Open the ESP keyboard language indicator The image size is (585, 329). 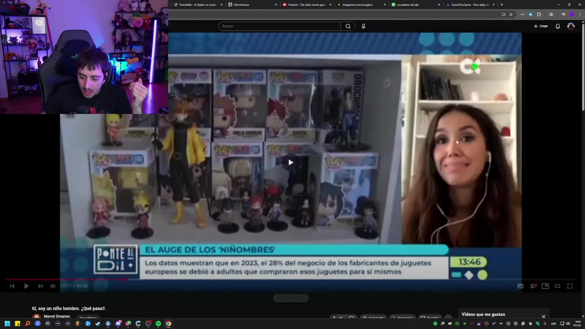tap(553, 324)
